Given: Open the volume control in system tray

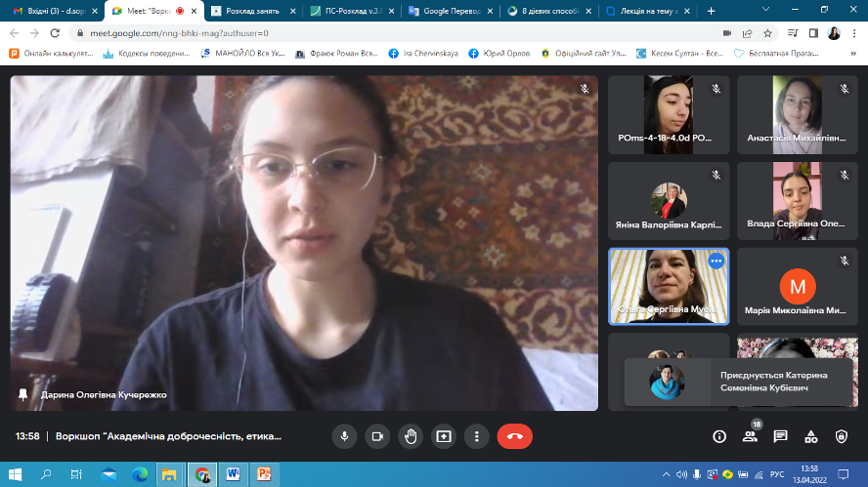Looking at the screenshot, I should click(x=681, y=474).
